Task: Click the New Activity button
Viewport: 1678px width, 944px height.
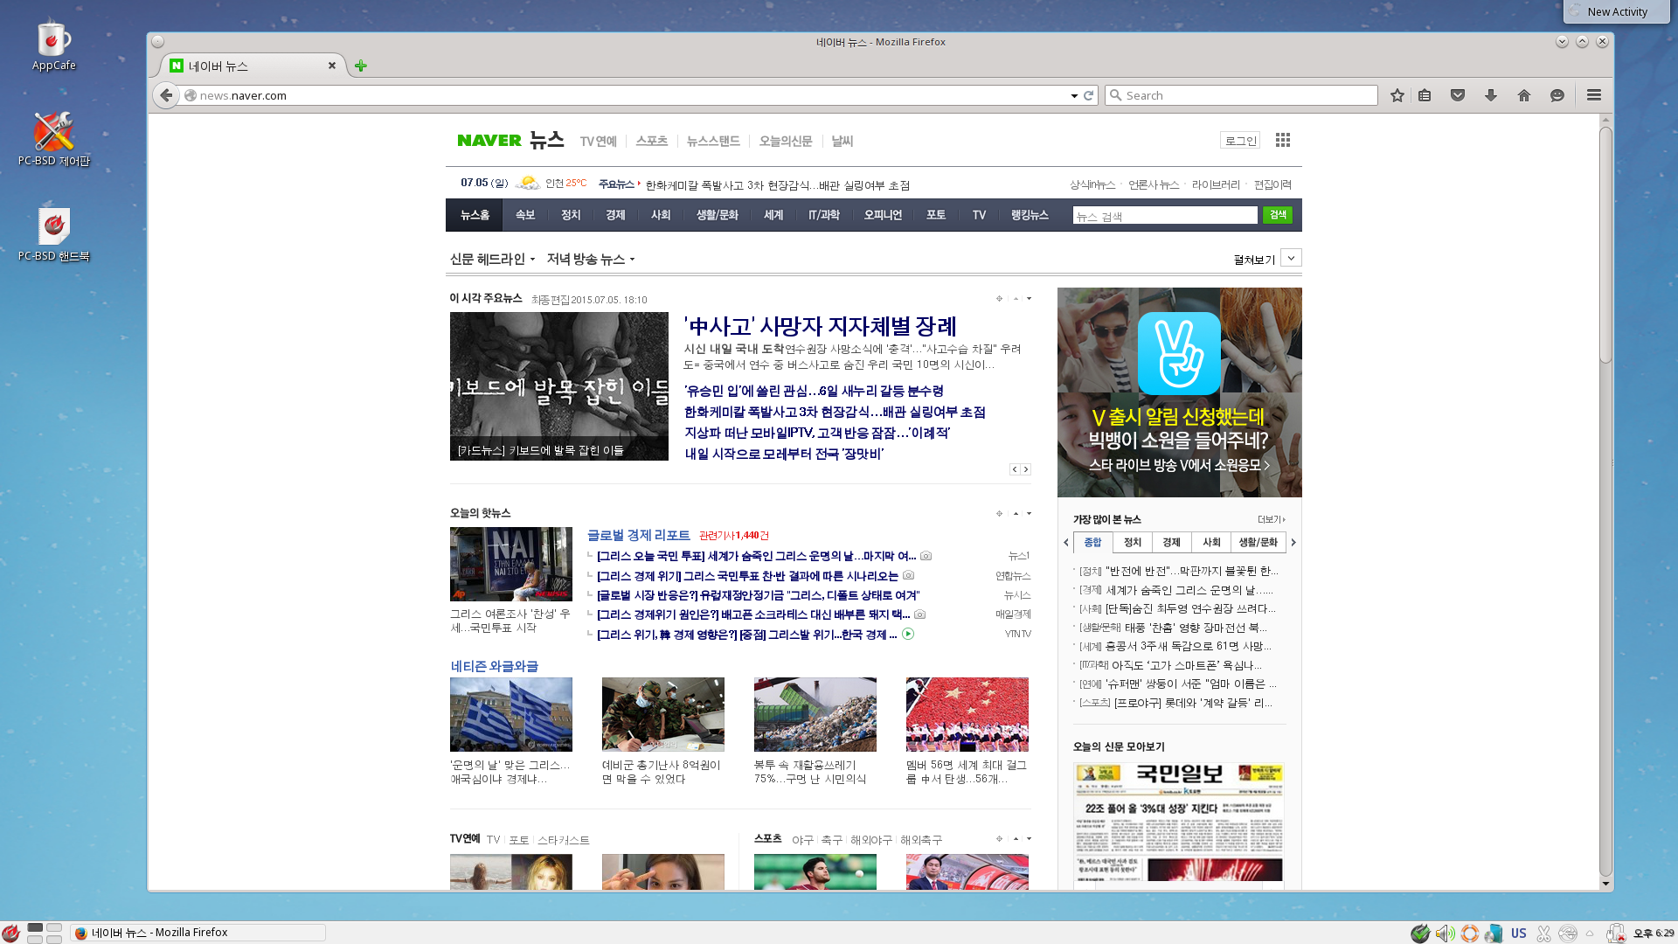Action: pos(1616,11)
